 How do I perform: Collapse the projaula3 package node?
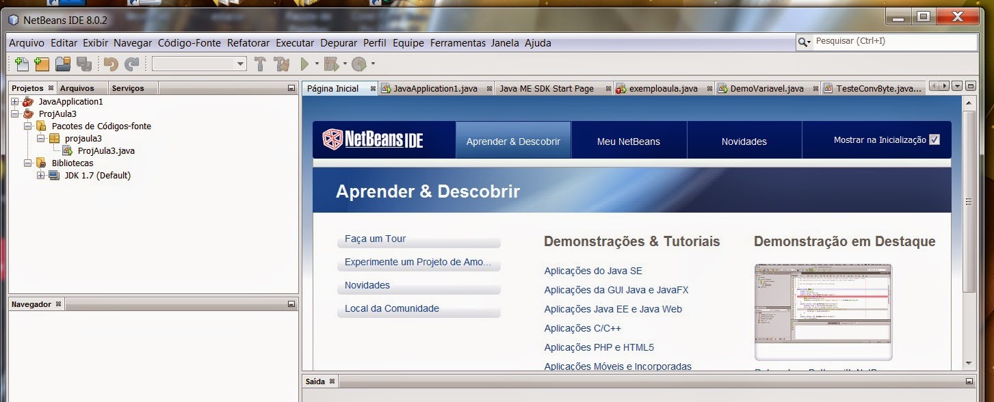[x=41, y=138]
